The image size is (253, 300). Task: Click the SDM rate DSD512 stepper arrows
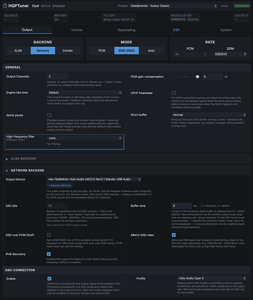click(245, 54)
